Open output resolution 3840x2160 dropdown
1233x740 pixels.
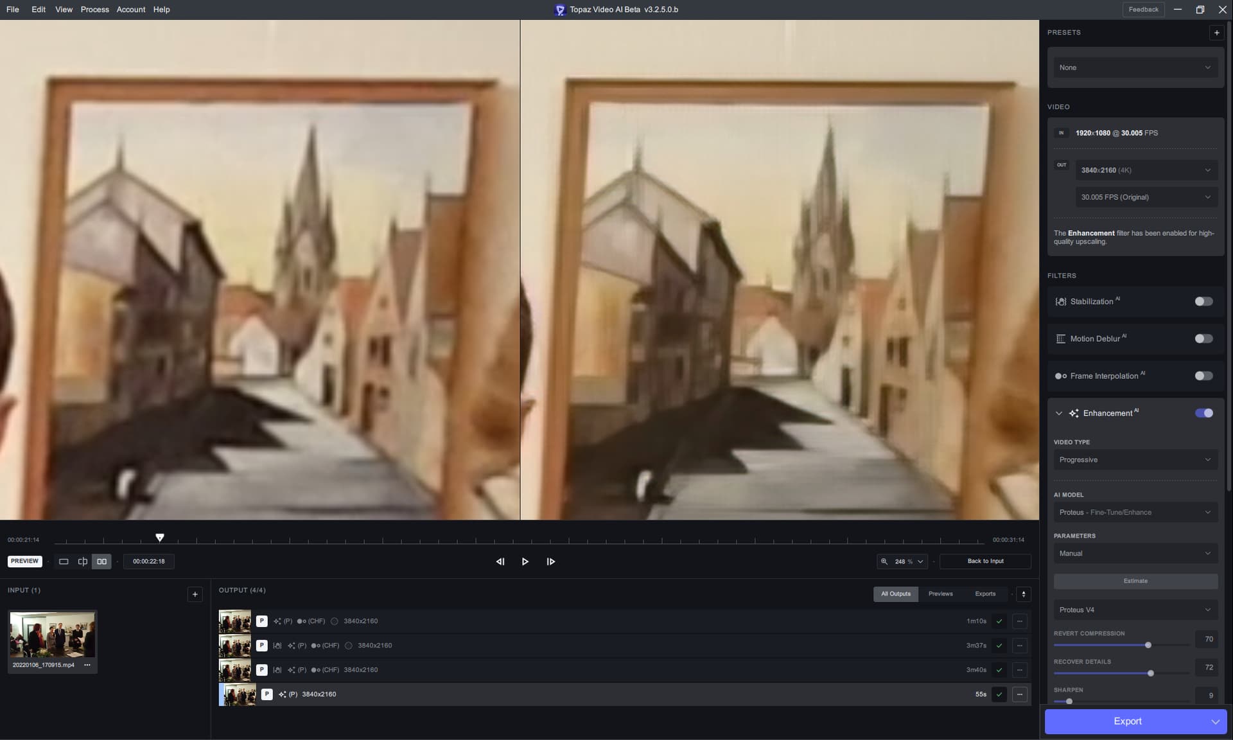(1146, 170)
